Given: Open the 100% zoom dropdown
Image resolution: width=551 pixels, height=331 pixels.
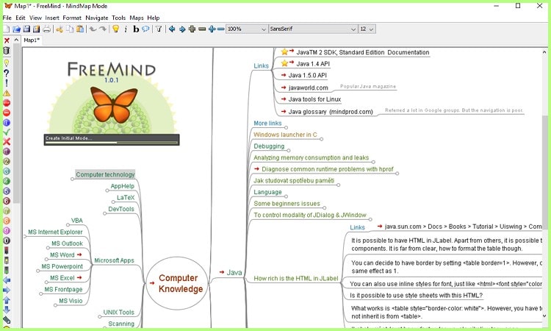Looking at the screenshot, I should pos(246,29).
